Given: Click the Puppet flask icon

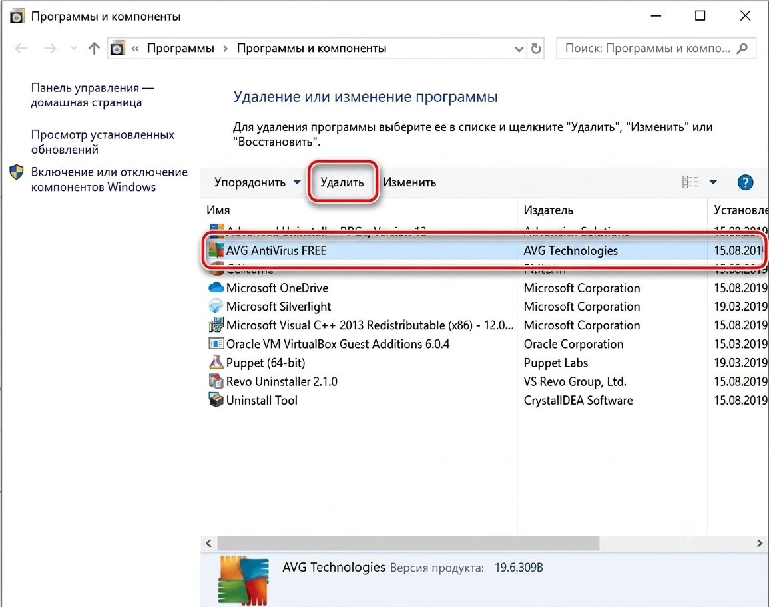Looking at the screenshot, I should point(216,362).
